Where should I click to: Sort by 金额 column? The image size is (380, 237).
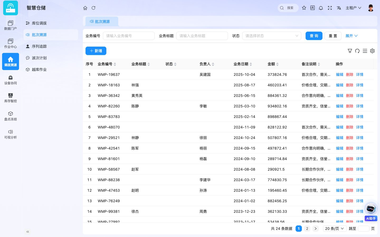tap(273, 64)
